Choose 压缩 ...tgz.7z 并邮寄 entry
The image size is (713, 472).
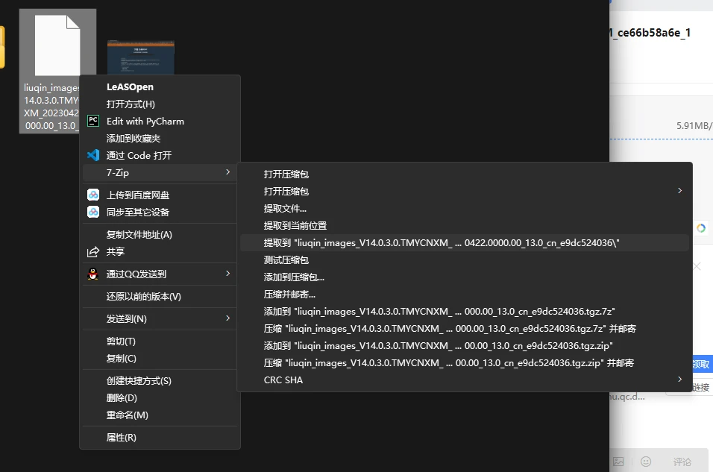tap(465, 329)
